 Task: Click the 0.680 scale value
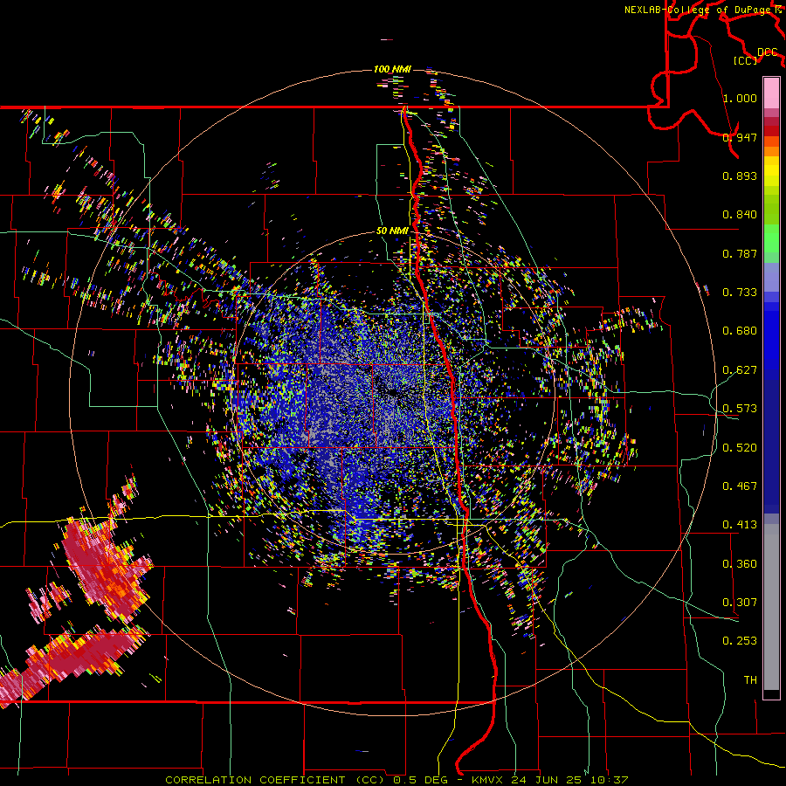740,331
